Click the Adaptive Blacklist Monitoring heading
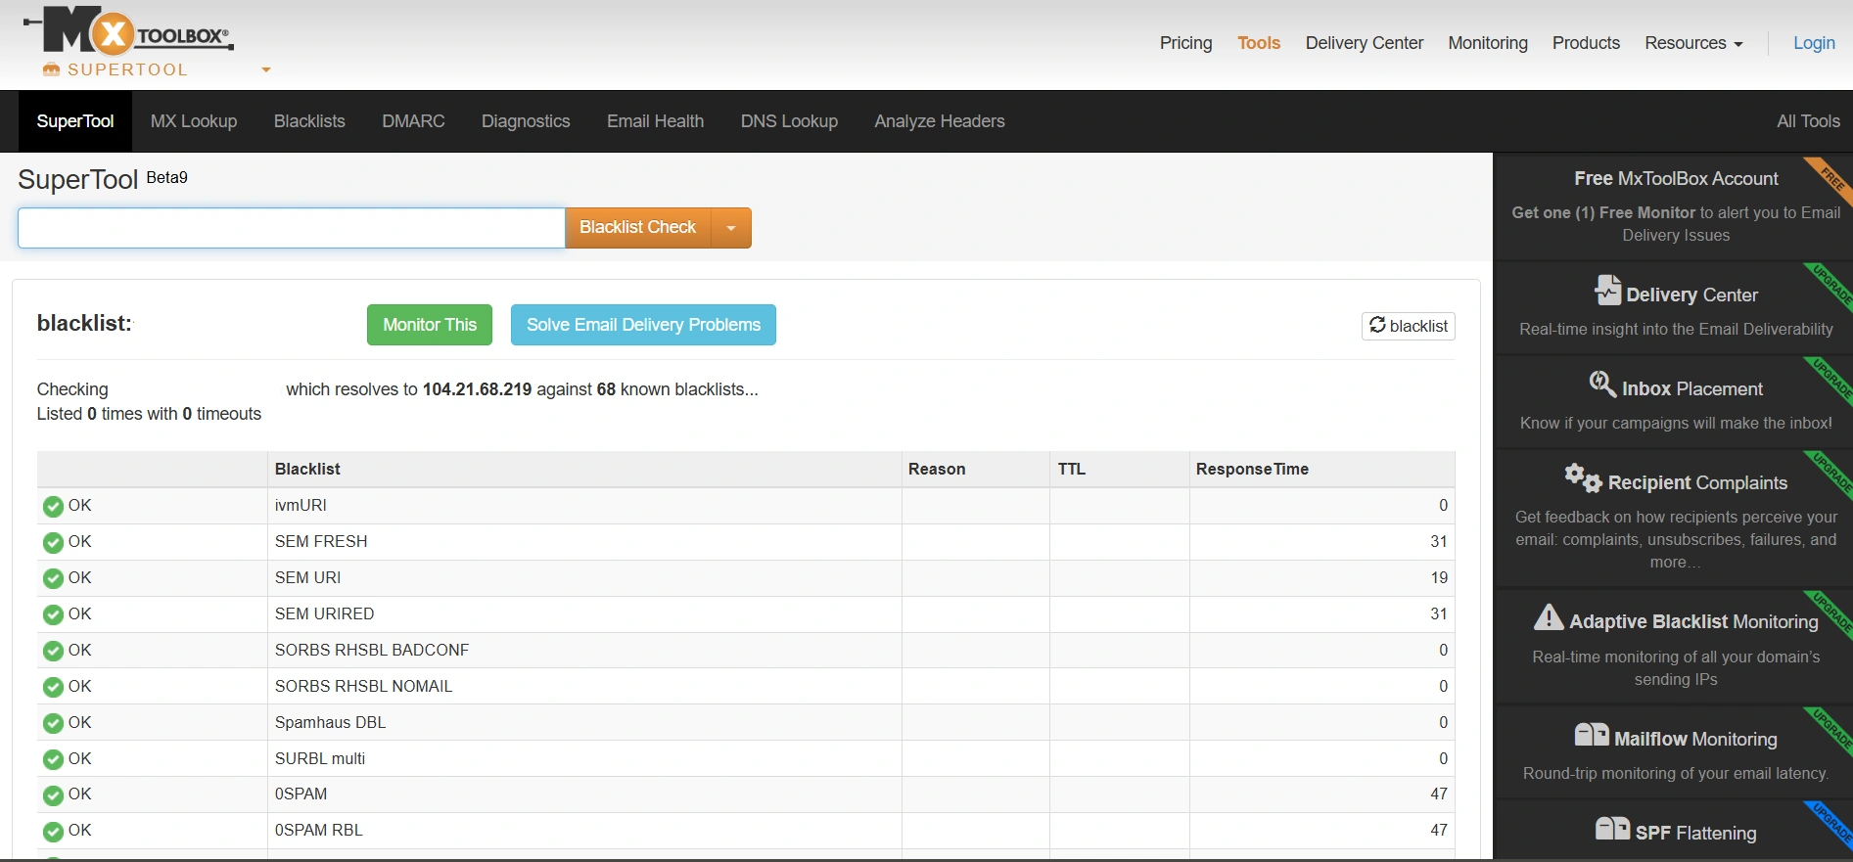The height and width of the screenshot is (862, 1853). click(1693, 622)
